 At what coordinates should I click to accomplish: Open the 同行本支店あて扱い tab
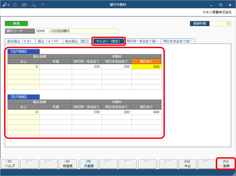(x=178, y=41)
